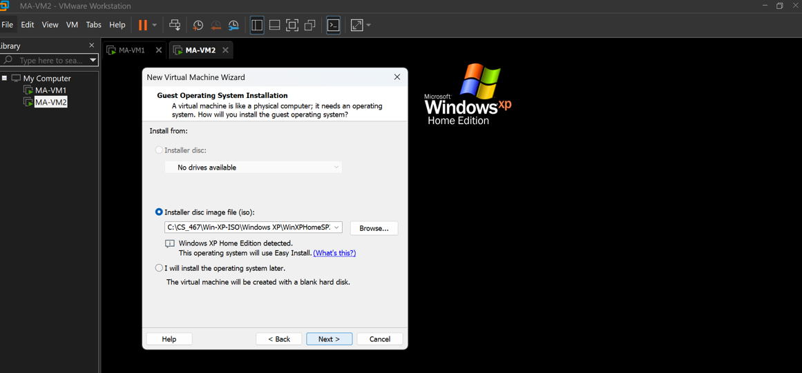Select My Computer in the library tree
The height and width of the screenshot is (373, 802).
click(46, 79)
